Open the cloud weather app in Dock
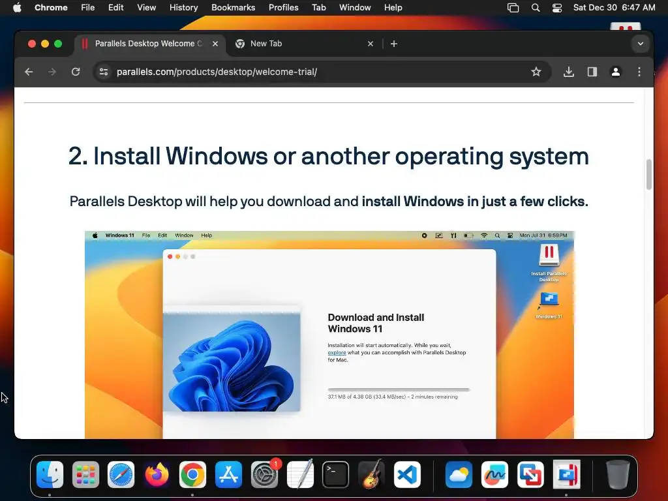The height and width of the screenshot is (501, 668). [x=459, y=475]
